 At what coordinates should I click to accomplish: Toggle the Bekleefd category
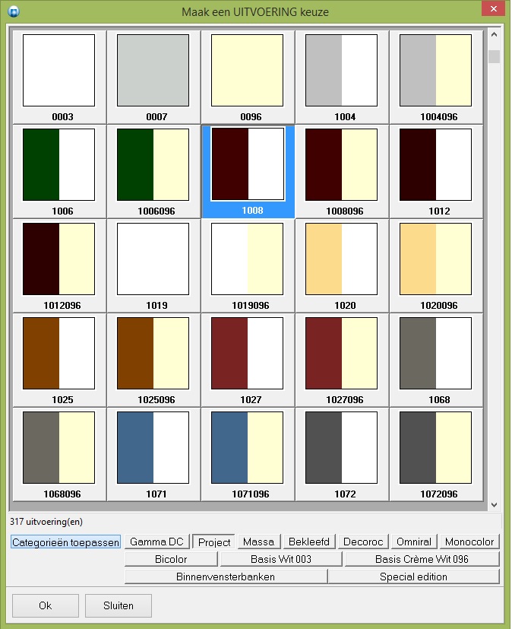(309, 542)
